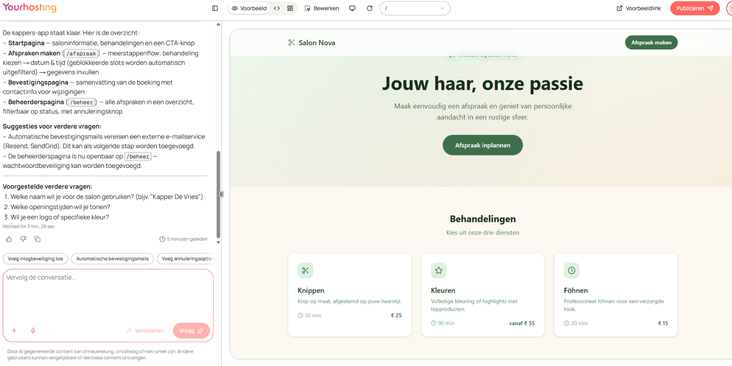
Task: Select the 'Jouw haar, onze passie' headline
Action: pos(483,84)
